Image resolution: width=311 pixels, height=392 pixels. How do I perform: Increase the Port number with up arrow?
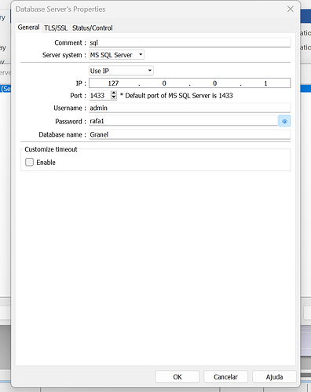coord(114,93)
